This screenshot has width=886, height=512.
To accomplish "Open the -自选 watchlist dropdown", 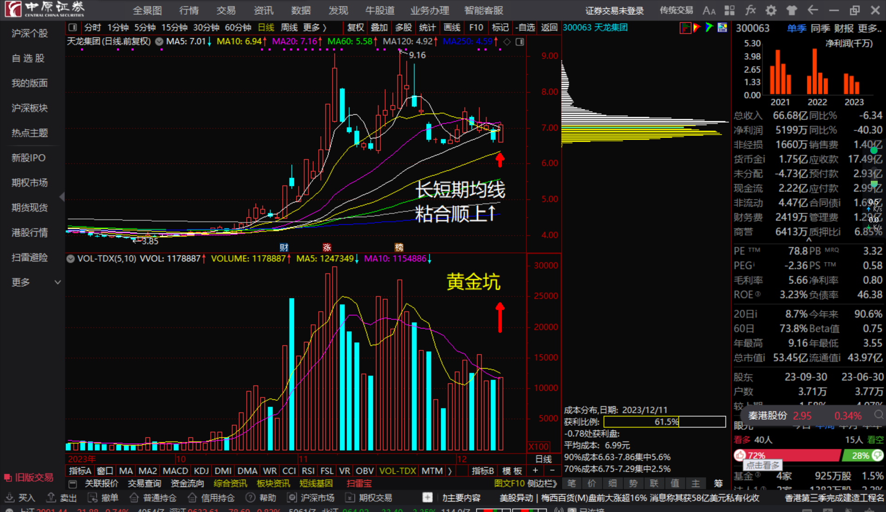I will pos(525,28).
